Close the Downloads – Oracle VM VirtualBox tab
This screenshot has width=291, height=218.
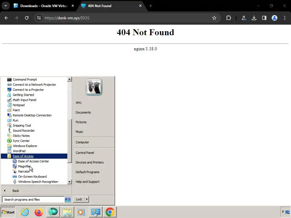[x=73, y=6]
